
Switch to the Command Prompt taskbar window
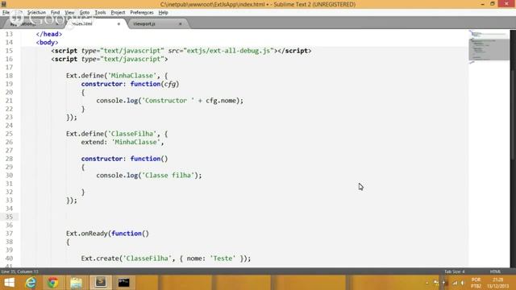[x=123, y=283]
